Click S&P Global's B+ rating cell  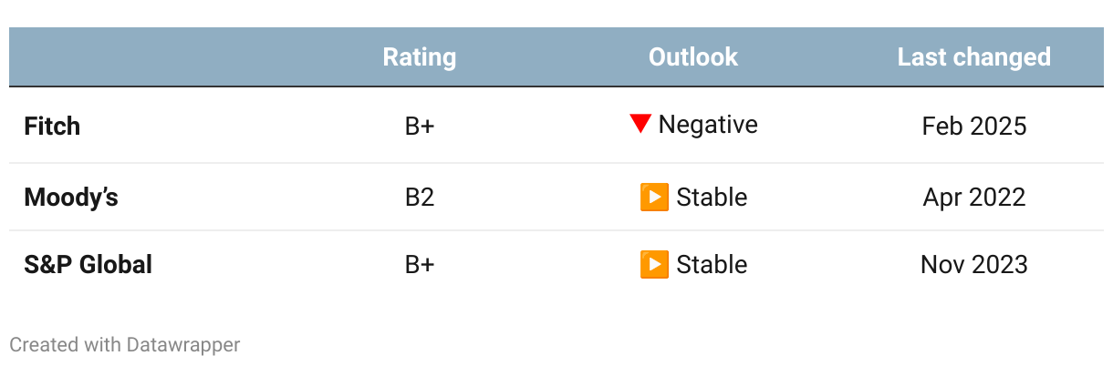tap(420, 265)
